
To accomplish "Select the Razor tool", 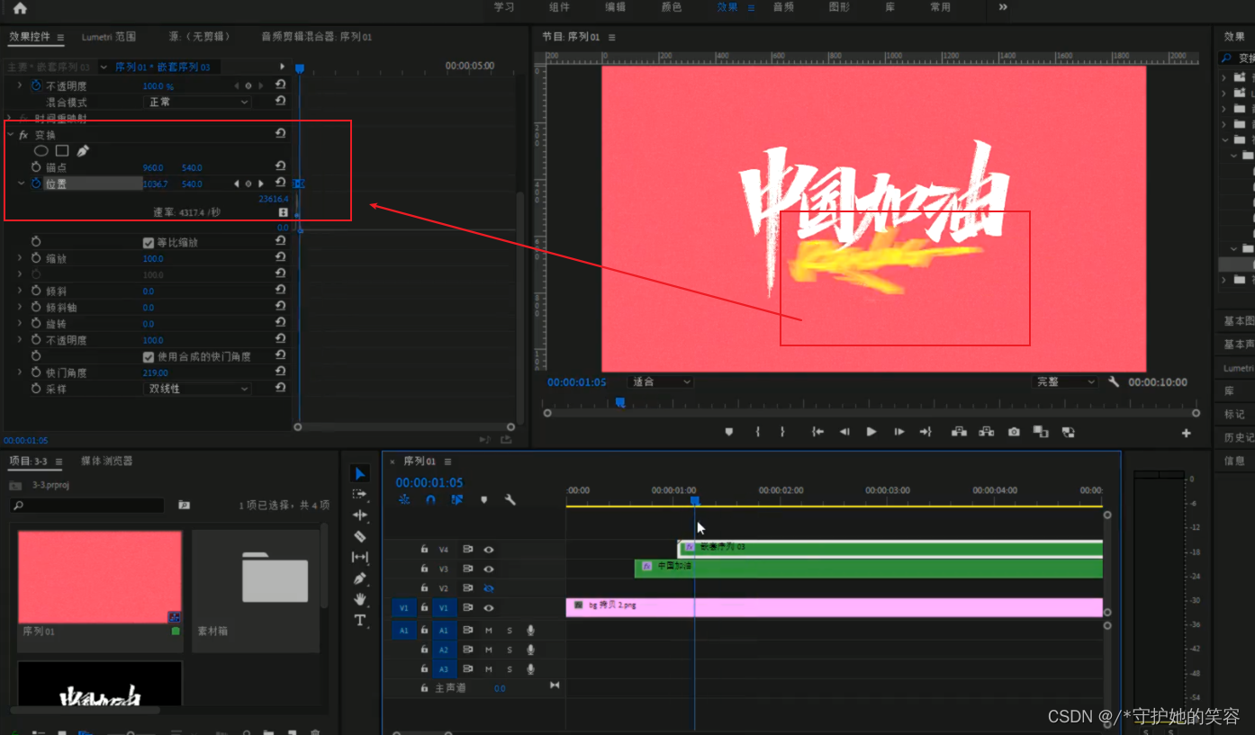I will pyautogui.click(x=360, y=536).
